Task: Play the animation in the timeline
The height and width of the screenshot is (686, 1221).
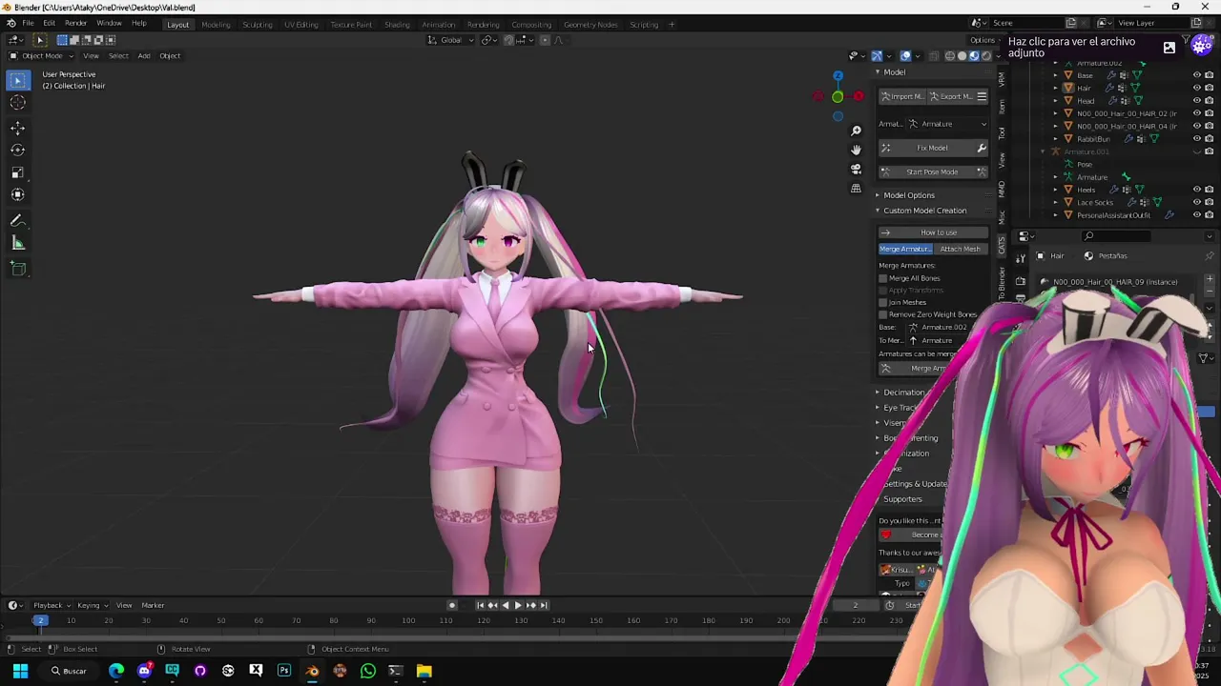Action: click(517, 605)
